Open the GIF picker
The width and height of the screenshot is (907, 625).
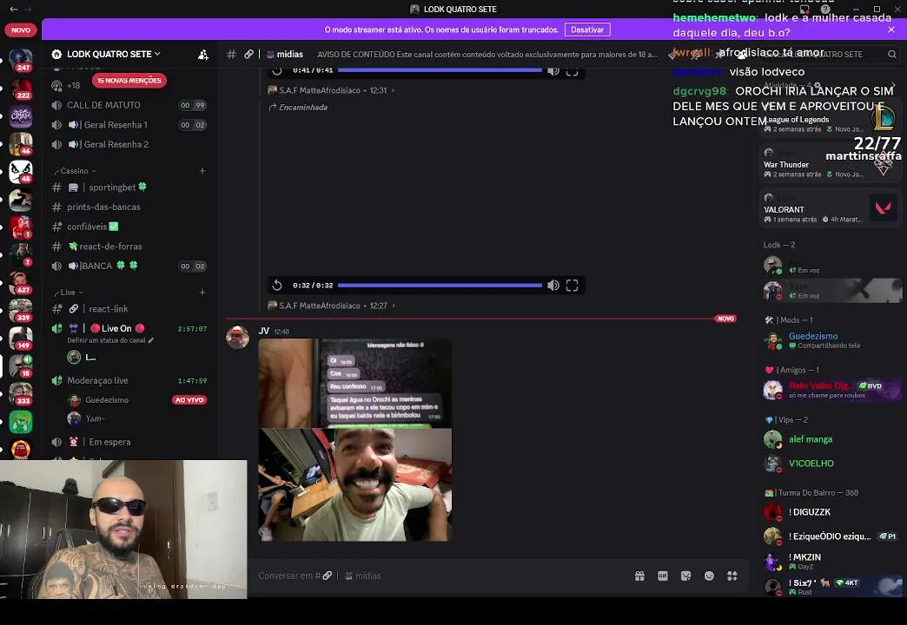coord(663,576)
